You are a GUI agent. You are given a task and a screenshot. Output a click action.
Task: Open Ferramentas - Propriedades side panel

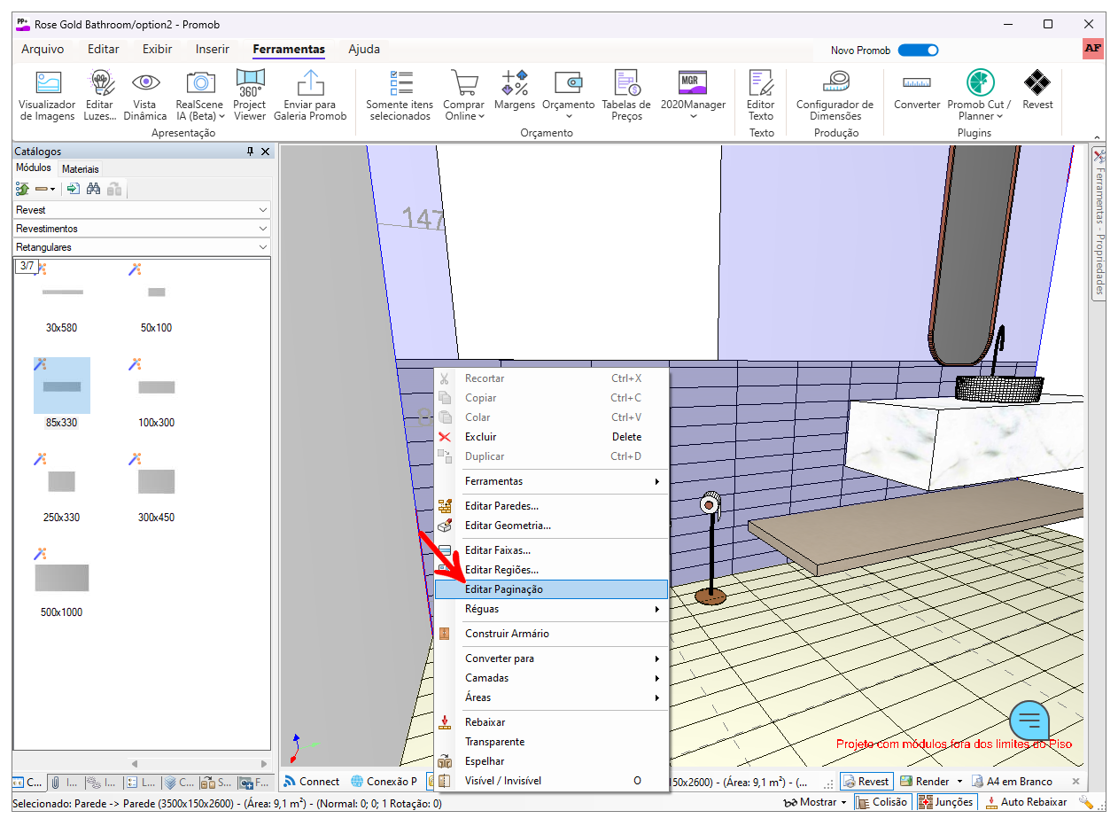1099,223
